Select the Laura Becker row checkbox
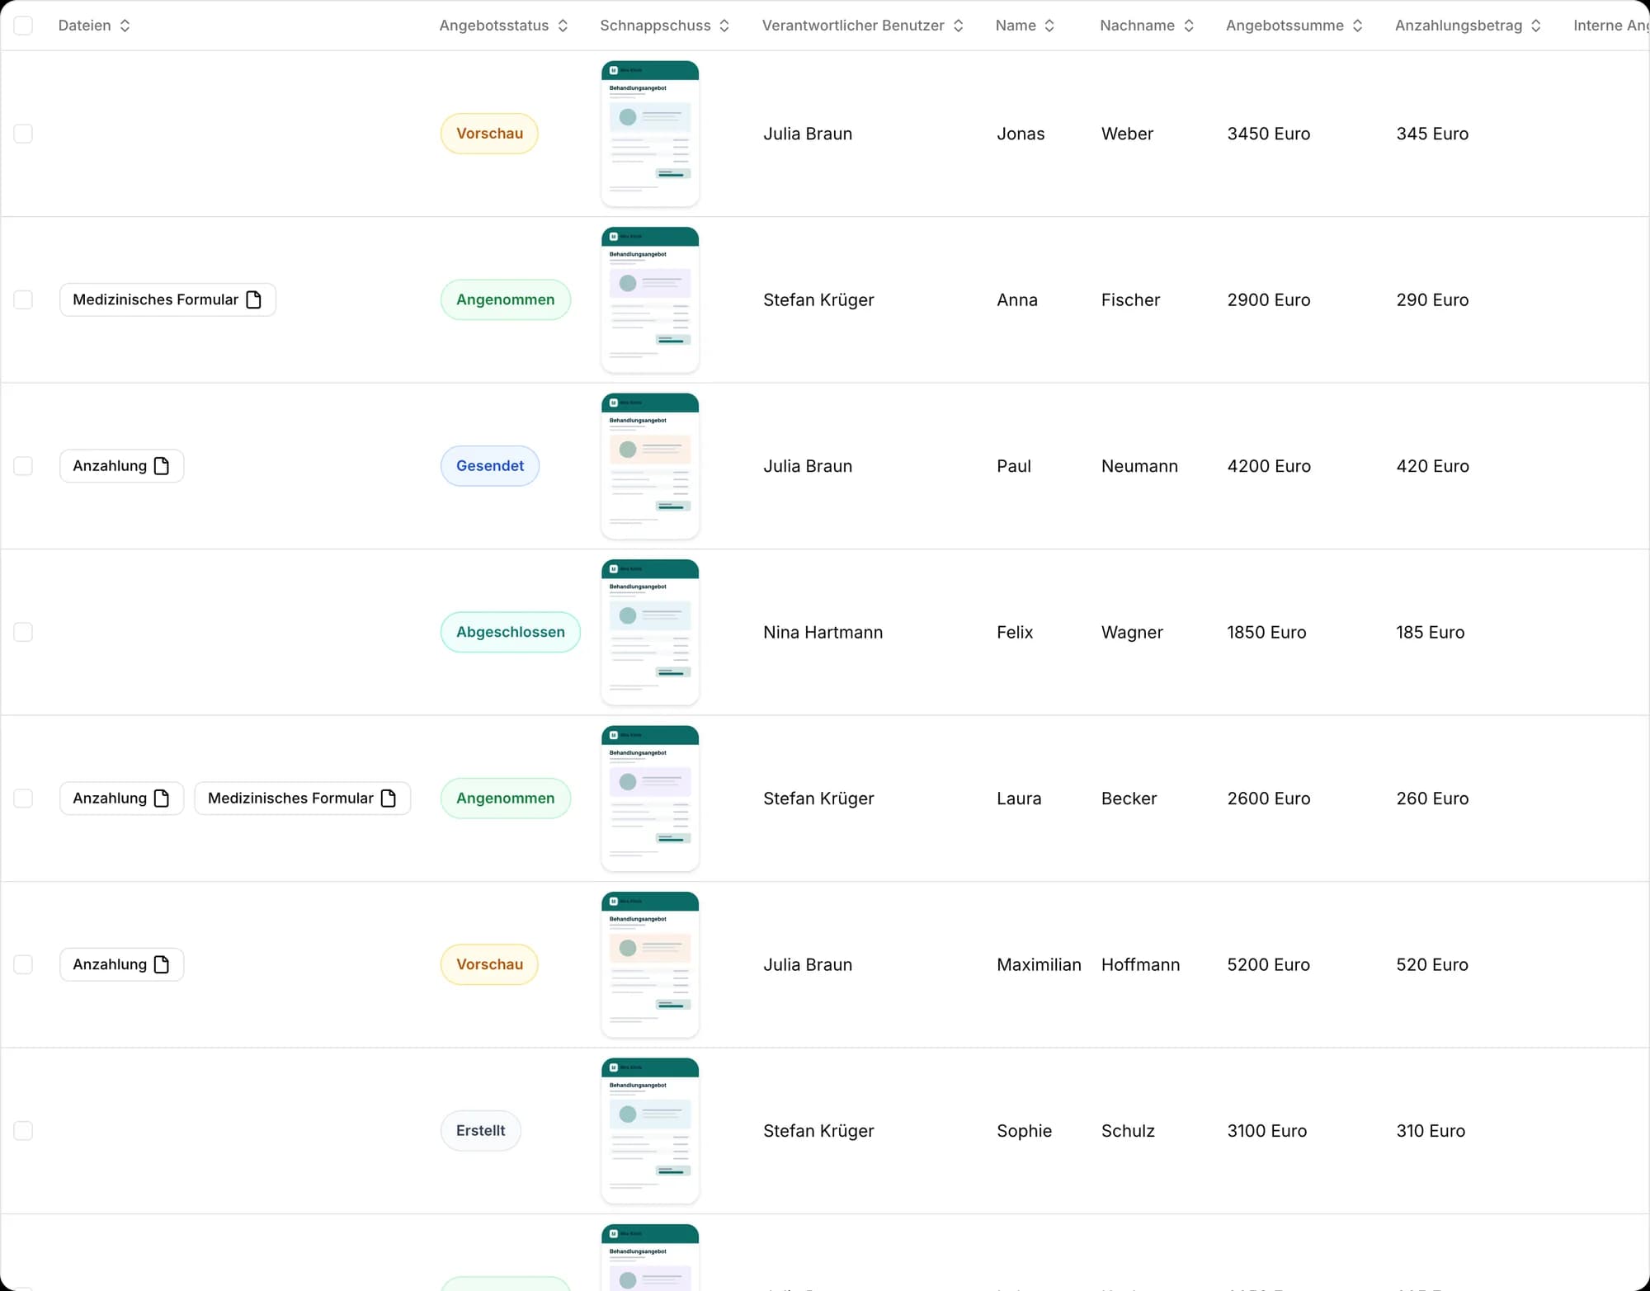 (x=23, y=799)
